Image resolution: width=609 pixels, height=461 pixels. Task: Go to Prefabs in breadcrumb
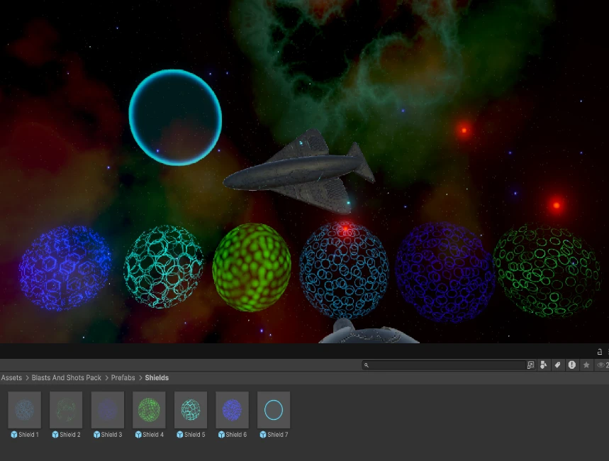(123, 378)
